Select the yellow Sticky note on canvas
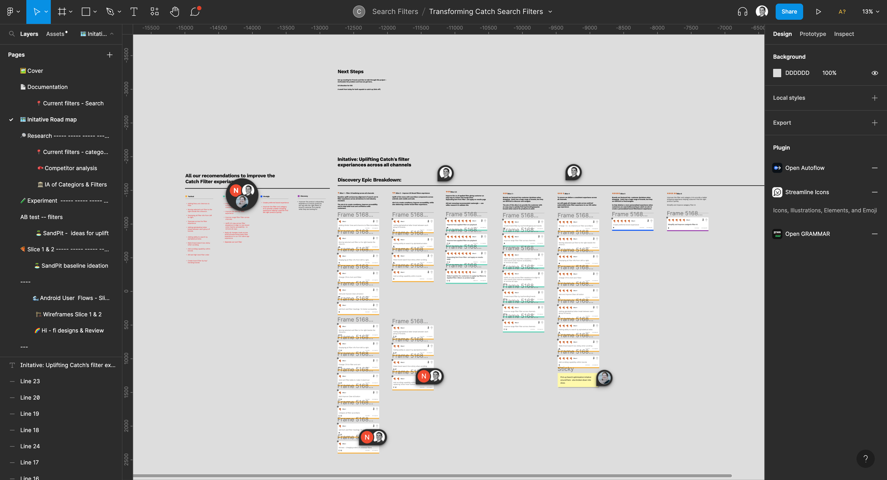Image resolution: width=887 pixels, height=480 pixels. click(577, 380)
